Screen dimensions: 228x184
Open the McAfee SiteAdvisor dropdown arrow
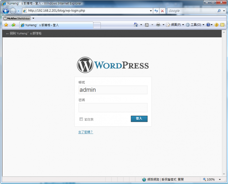[x=33, y=18]
